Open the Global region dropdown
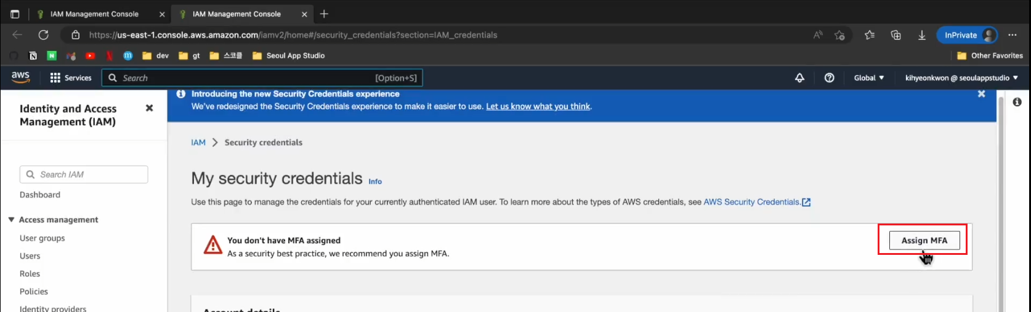Image resolution: width=1031 pixels, height=312 pixels. click(x=868, y=78)
